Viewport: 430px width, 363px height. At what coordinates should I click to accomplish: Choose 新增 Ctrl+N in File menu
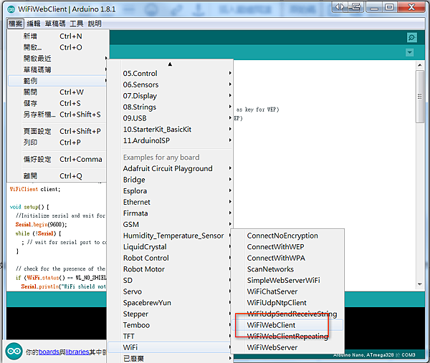click(x=57, y=37)
